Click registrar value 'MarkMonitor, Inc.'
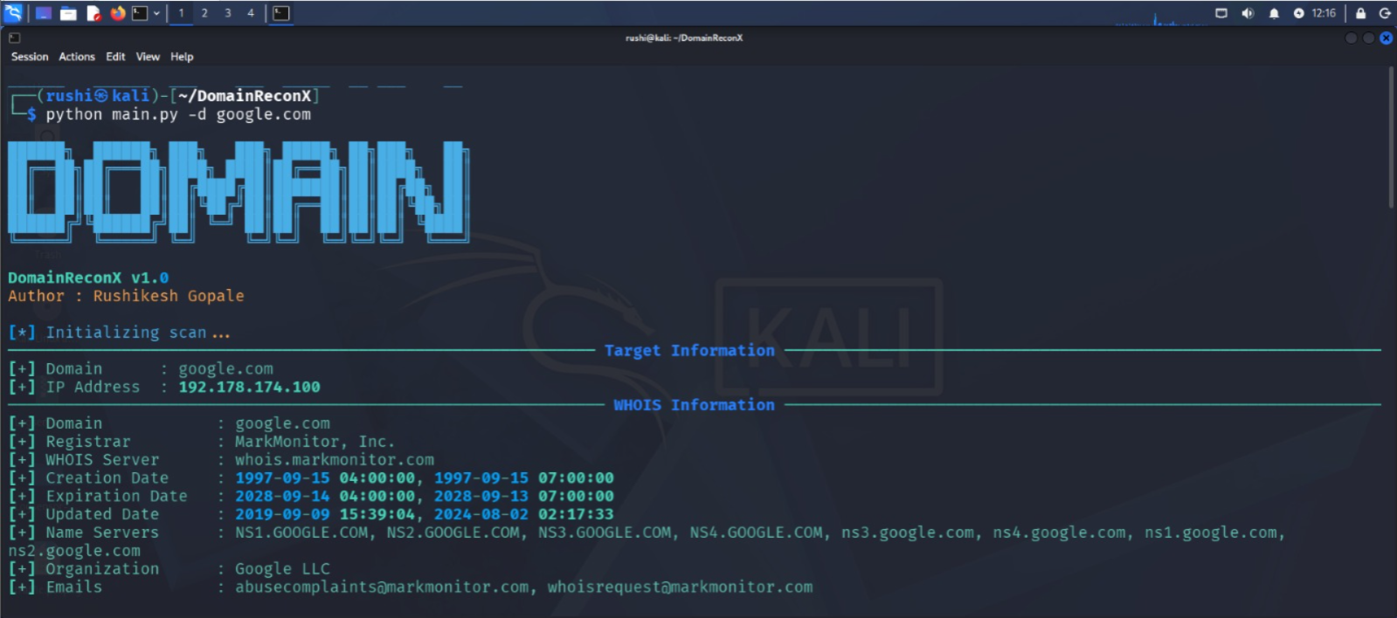 (x=315, y=442)
